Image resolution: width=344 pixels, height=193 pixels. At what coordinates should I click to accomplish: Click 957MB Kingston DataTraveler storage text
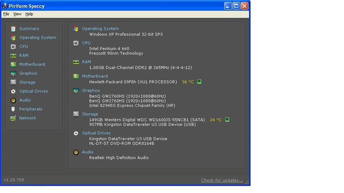point(143,124)
